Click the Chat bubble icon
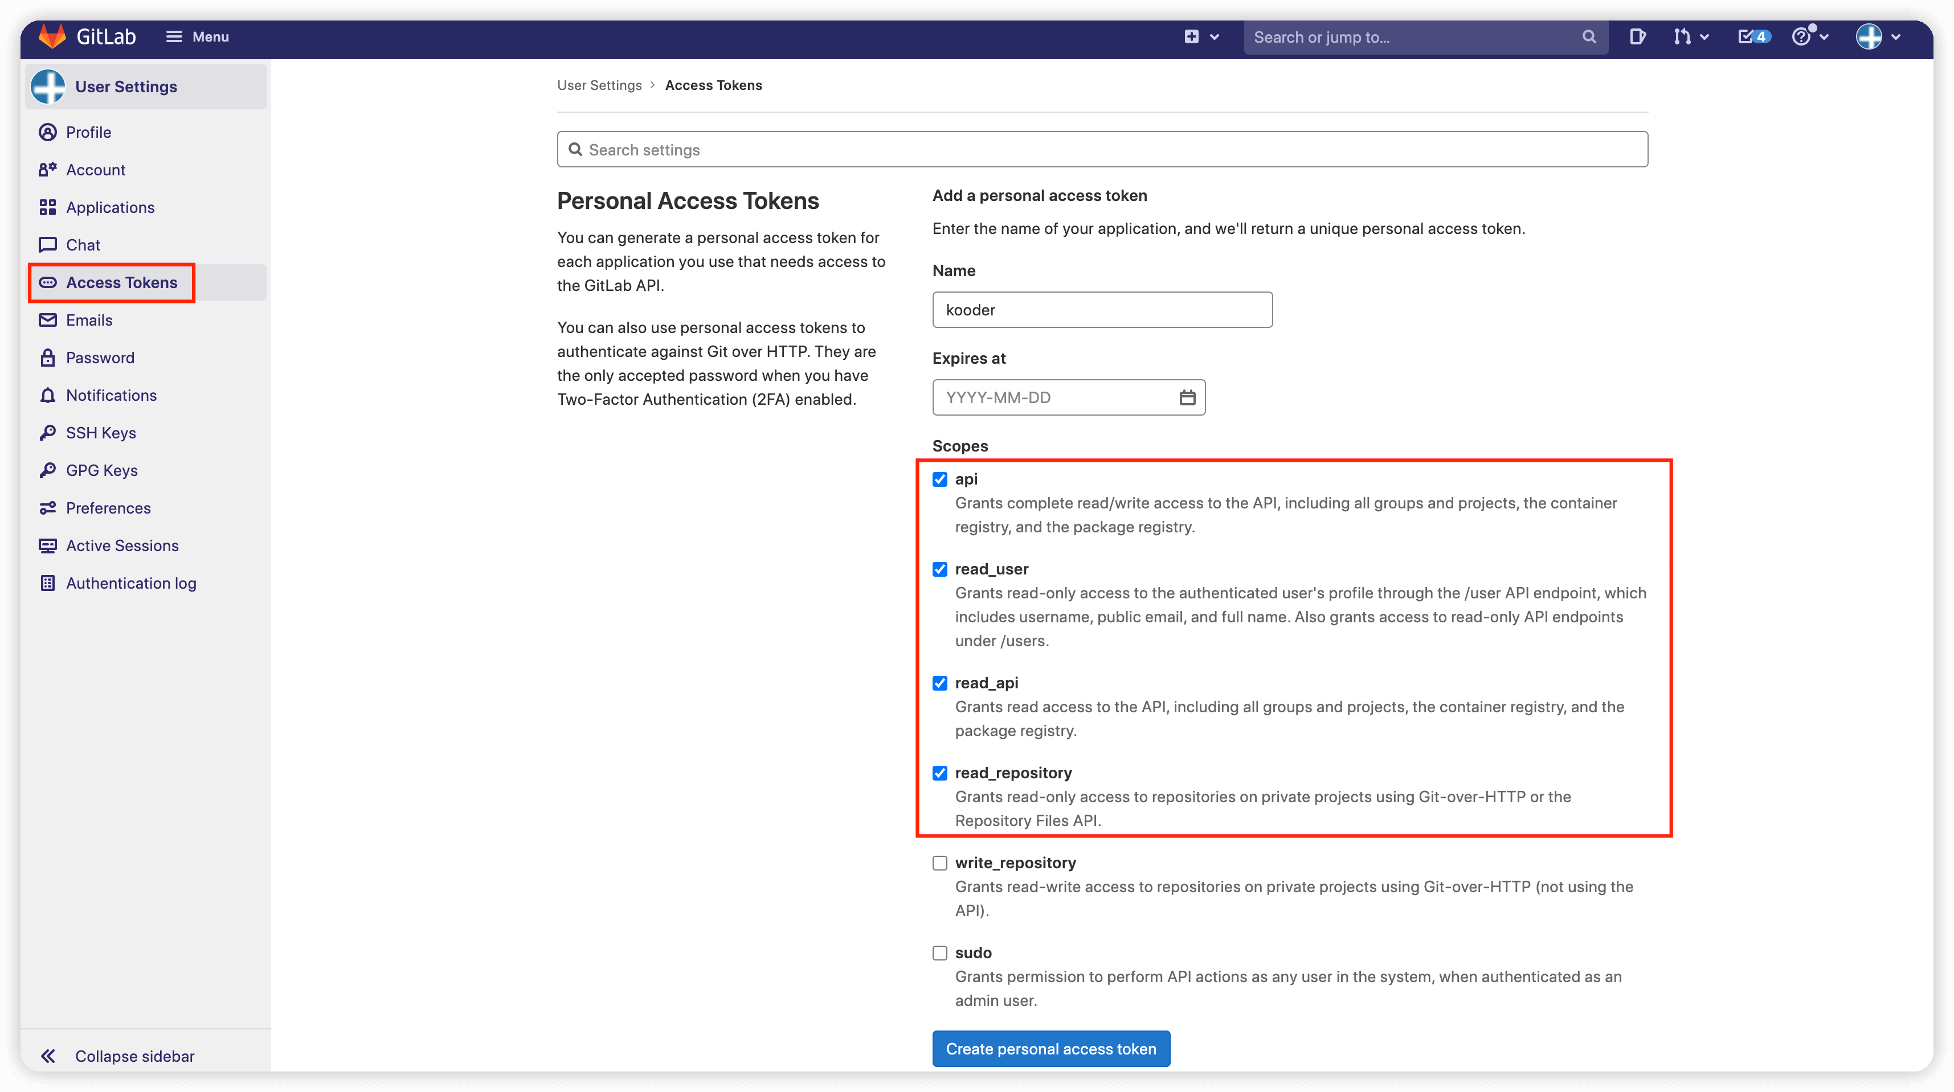 (x=48, y=245)
